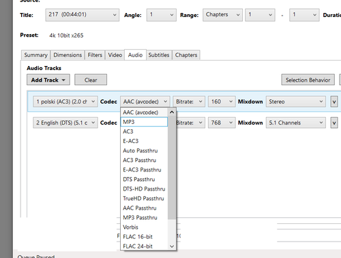Choose MP3 Passthru in the codec list
The image size is (341, 258).
tap(144, 218)
